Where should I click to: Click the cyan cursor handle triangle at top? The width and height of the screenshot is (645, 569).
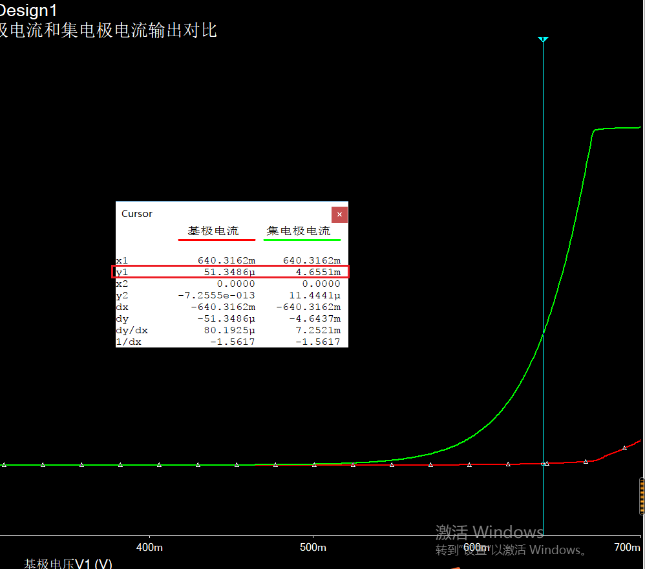click(x=543, y=40)
